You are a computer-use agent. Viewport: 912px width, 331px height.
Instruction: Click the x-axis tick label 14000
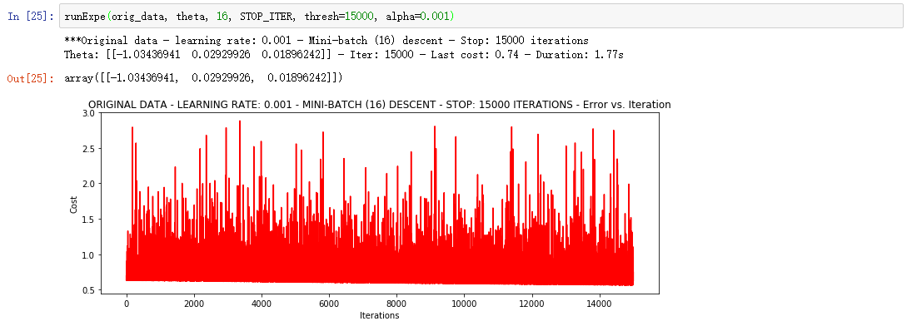(599, 303)
